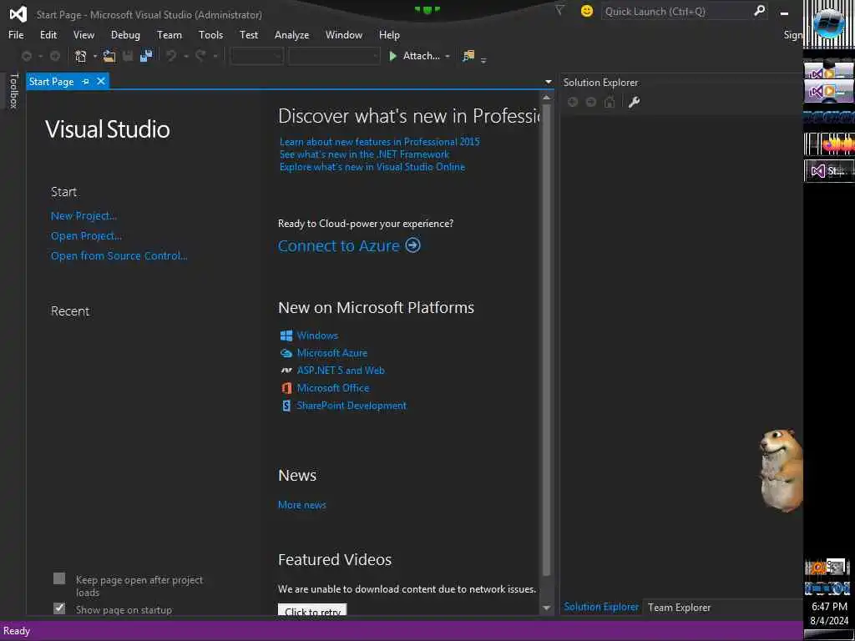
Task: Open the Windows Start orb
Action: pos(828,24)
